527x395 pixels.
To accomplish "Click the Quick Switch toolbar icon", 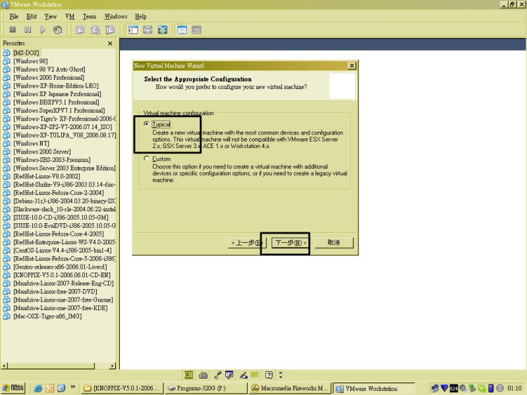I will tap(148, 30).
